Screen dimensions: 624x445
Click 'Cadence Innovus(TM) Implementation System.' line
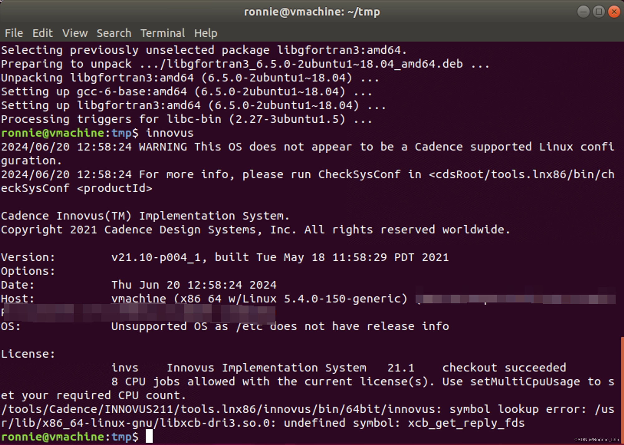pyautogui.click(x=145, y=216)
